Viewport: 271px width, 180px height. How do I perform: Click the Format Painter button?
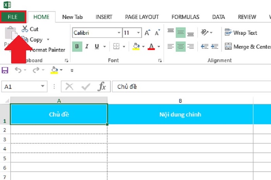(x=47, y=50)
